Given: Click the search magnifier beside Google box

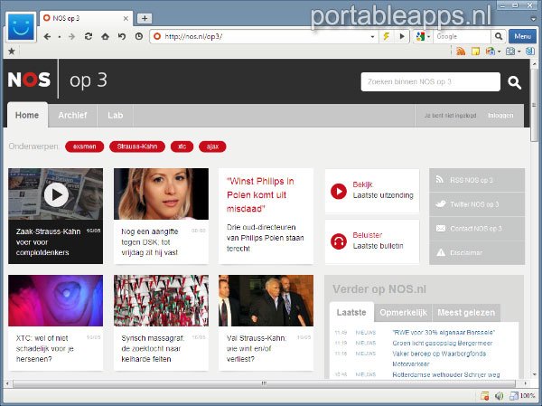Looking at the screenshot, I should point(498,36).
